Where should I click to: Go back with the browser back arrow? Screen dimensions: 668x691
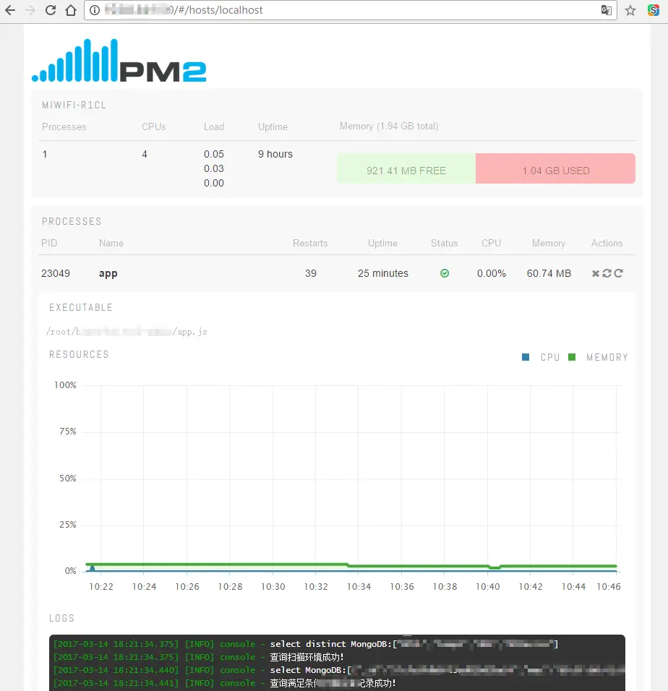(10, 10)
